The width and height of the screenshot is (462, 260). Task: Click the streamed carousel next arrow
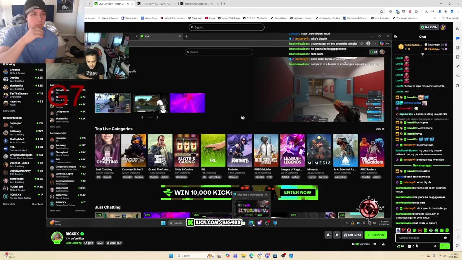[157, 117]
